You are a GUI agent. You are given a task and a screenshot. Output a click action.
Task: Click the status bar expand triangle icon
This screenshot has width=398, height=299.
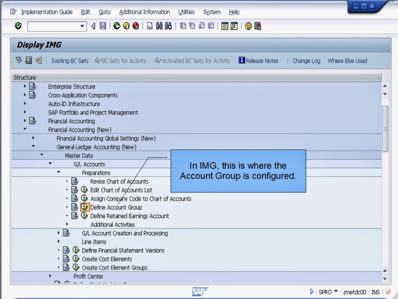[312, 291]
